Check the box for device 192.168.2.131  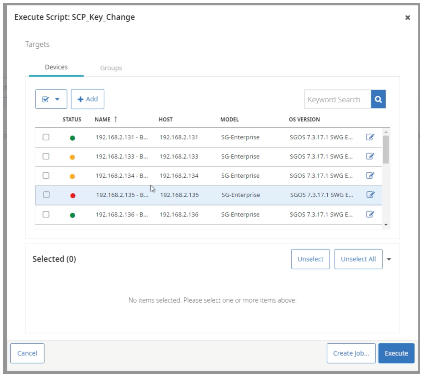46,137
